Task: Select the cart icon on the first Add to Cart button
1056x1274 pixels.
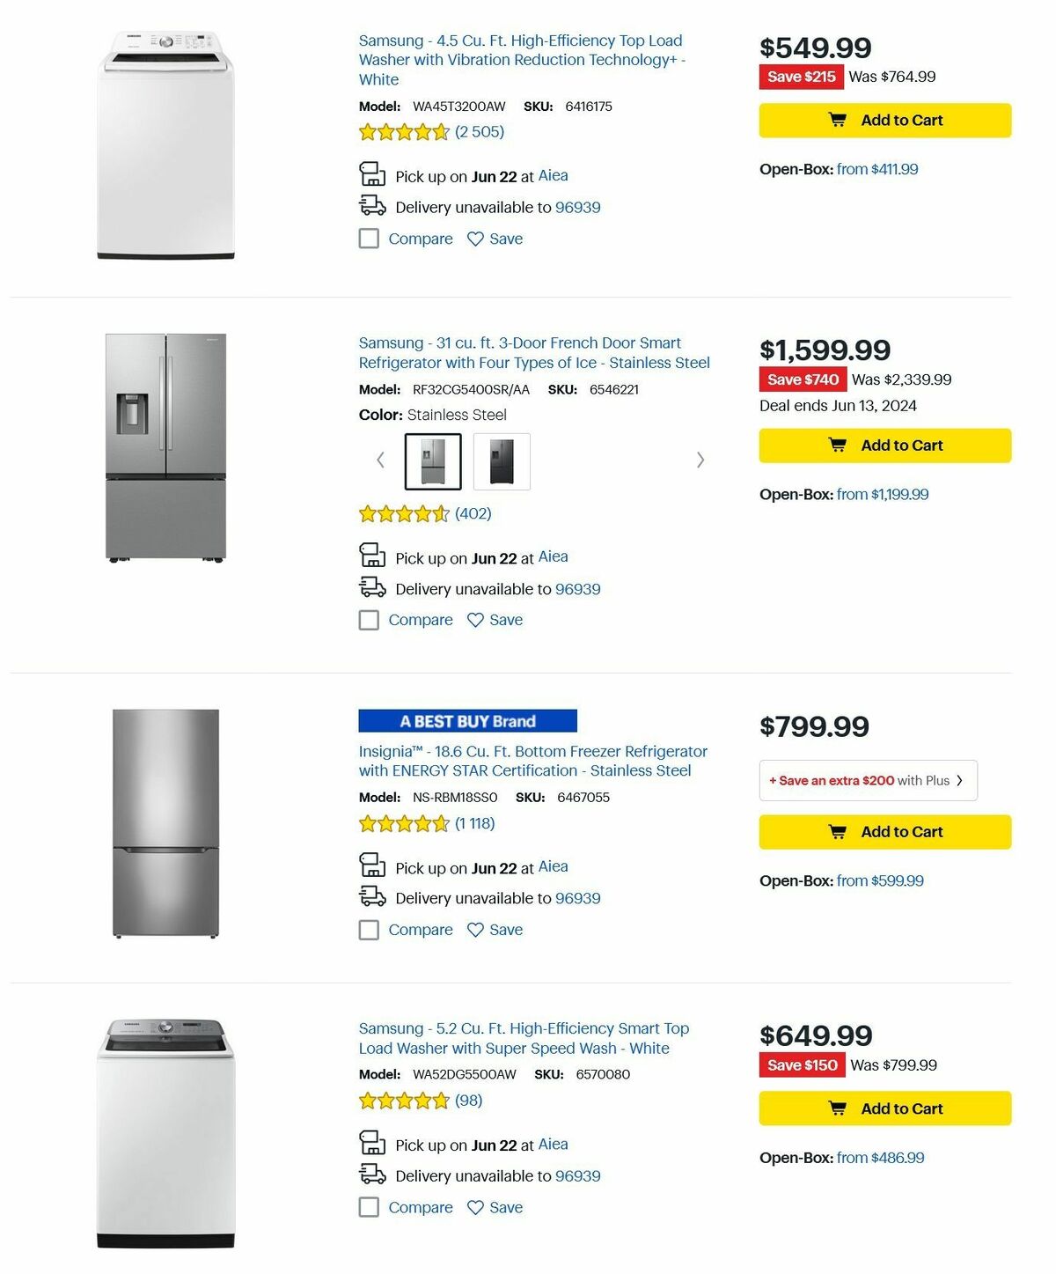Action: (836, 121)
